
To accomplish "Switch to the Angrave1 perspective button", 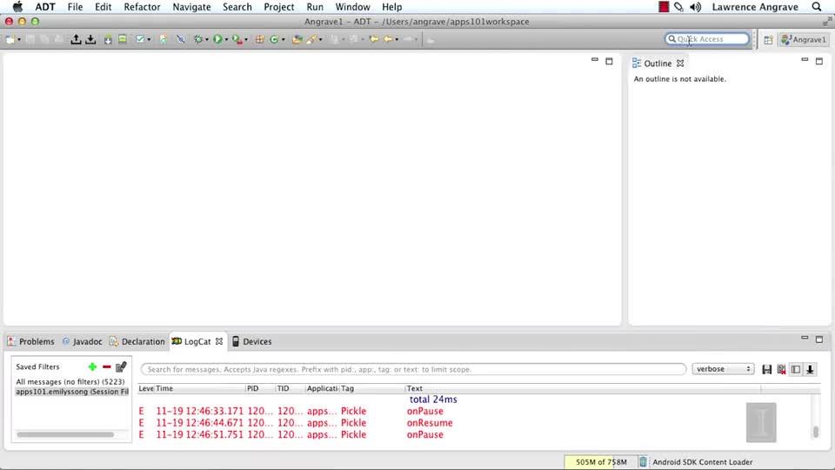I will 804,40.
